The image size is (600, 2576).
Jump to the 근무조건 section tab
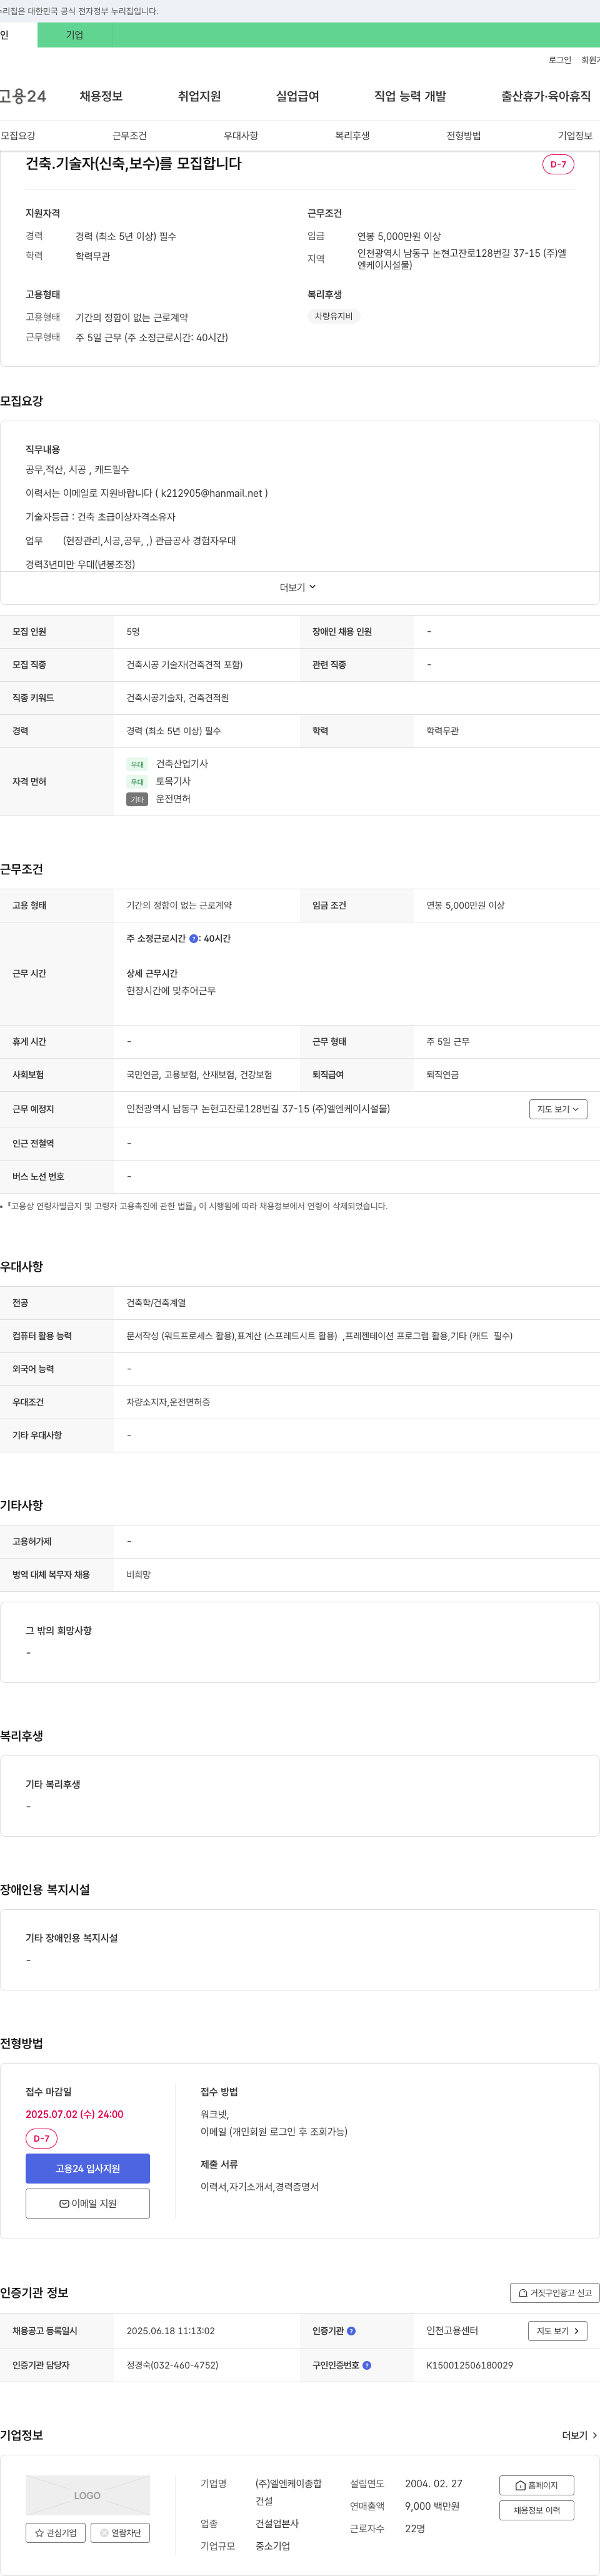[129, 136]
